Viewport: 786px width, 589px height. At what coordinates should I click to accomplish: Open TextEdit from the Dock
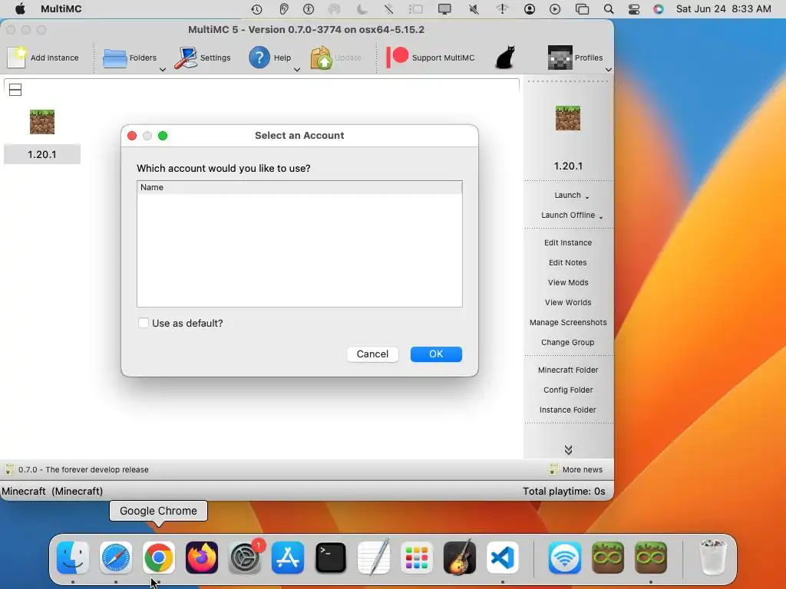tap(374, 557)
